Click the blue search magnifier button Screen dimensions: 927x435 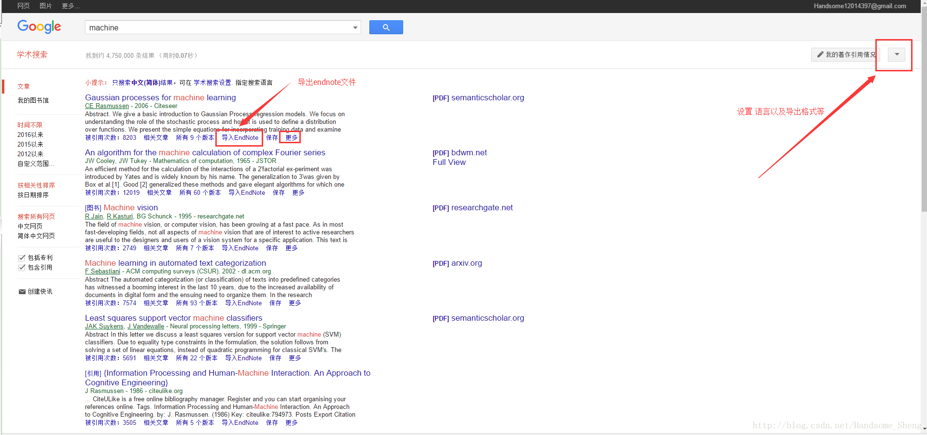pos(386,27)
